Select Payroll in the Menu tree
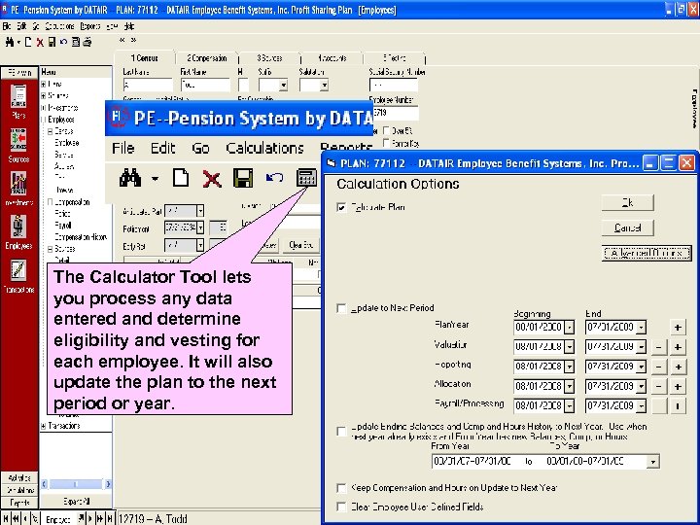This screenshot has height=525, width=700. tap(63, 226)
